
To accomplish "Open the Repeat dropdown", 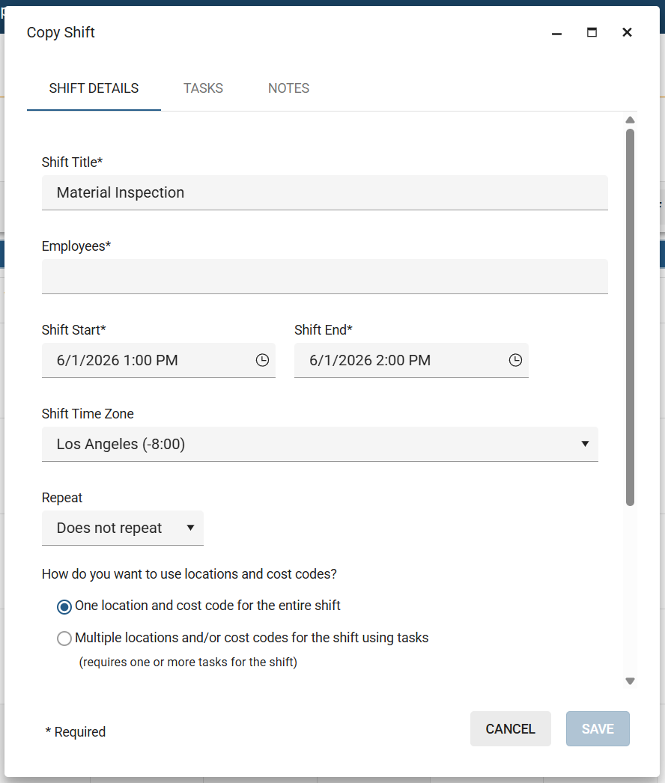I will (122, 528).
